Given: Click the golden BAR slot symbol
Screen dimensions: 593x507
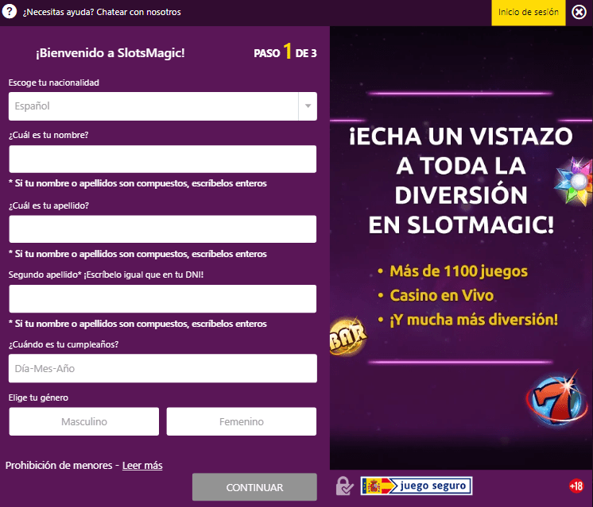Looking at the screenshot, I should coord(347,336).
